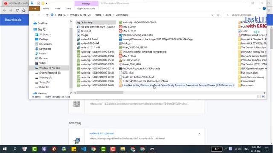The width and height of the screenshot is (273, 153).
Task: Open Visual Studio Code from taskbar
Action: (84, 149)
